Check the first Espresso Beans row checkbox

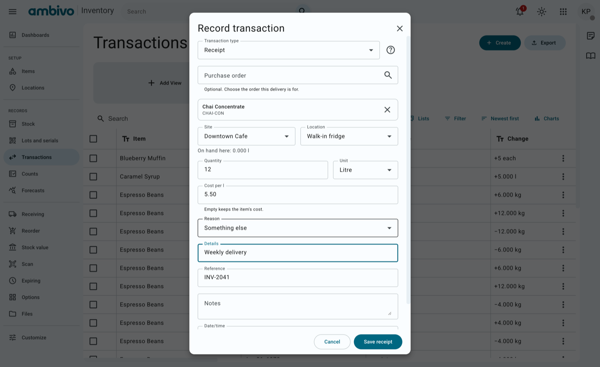[x=93, y=195]
